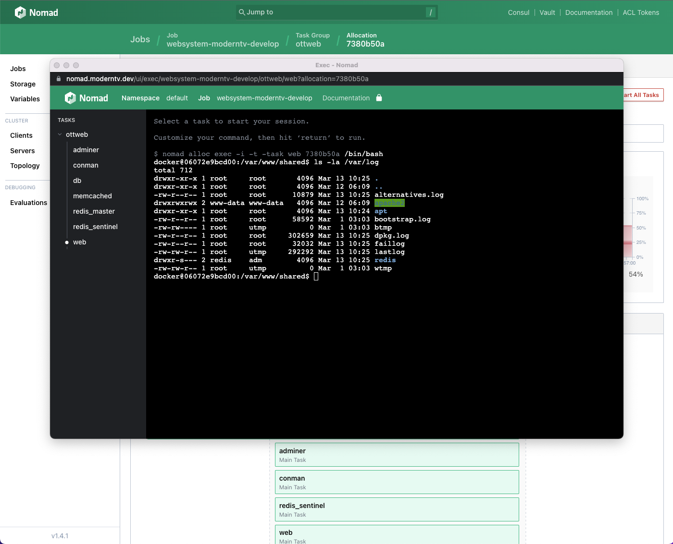Select the db task in the Exec sidebar

pyautogui.click(x=77, y=181)
